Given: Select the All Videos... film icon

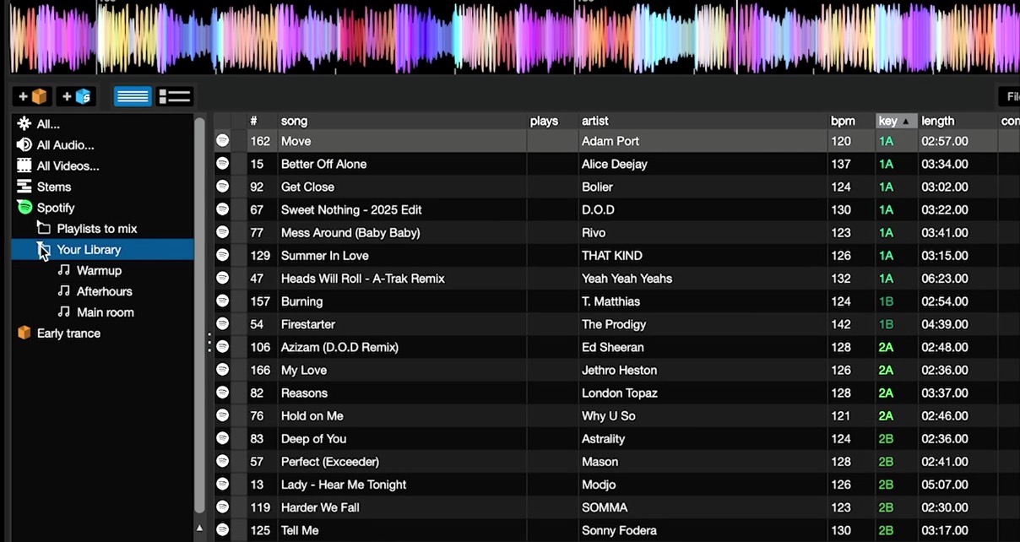Looking at the screenshot, I should [24, 166].
